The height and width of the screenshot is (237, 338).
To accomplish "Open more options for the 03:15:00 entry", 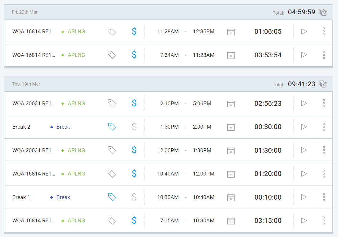I will click(324, 221).
